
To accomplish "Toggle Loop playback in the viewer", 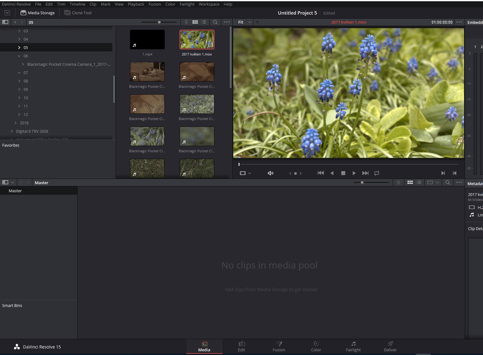I will (x=377, y=173).
